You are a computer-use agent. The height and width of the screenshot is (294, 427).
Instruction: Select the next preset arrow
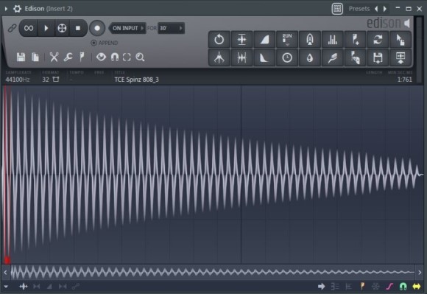click(x=385, y=9)
